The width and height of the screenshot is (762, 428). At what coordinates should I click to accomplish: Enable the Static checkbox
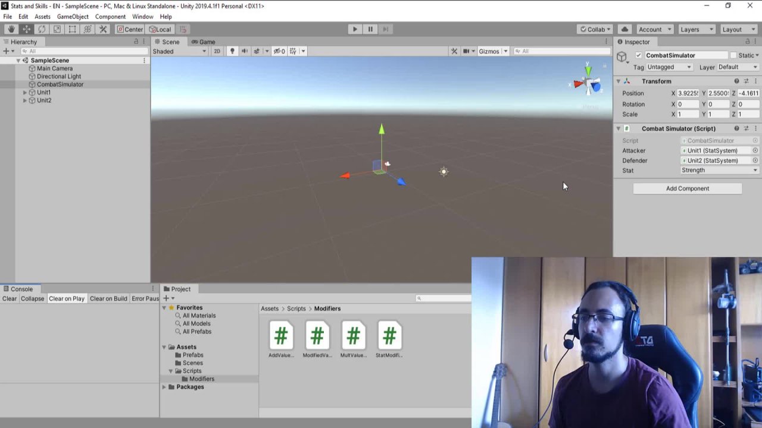coord(733,55)
